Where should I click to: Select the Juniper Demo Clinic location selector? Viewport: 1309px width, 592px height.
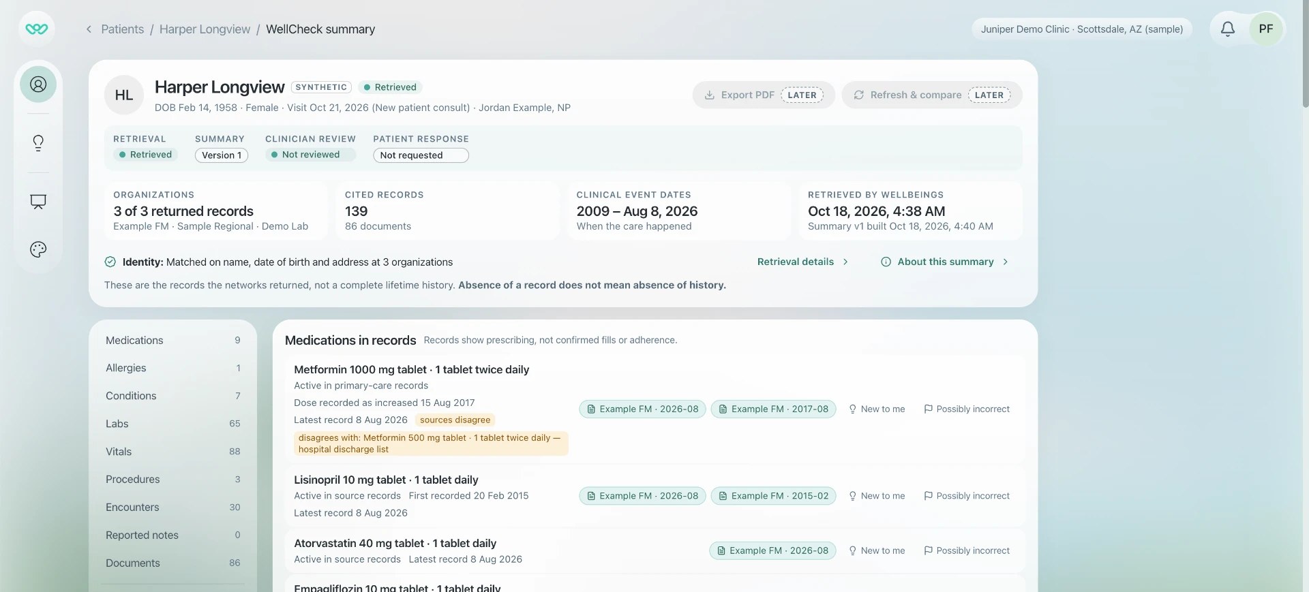point(1082,29)
